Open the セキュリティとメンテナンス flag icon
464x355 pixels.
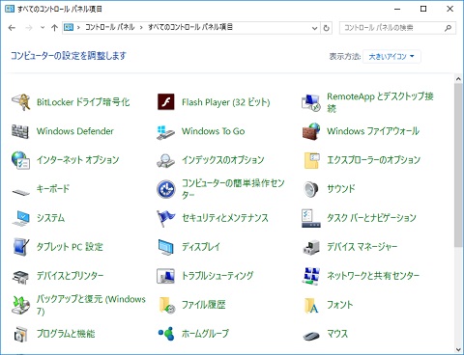click(165, 218)
